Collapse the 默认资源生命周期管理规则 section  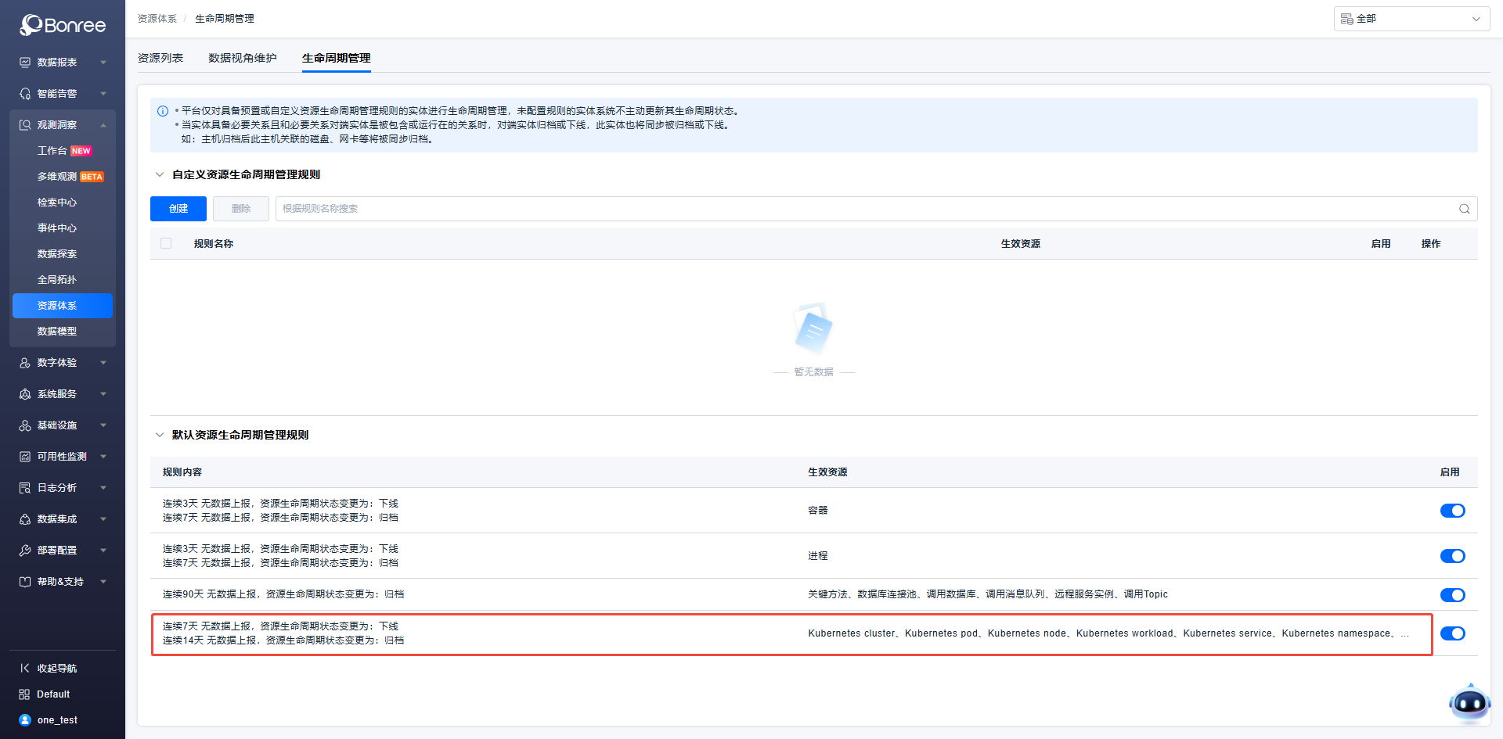(x=160, y=435)
